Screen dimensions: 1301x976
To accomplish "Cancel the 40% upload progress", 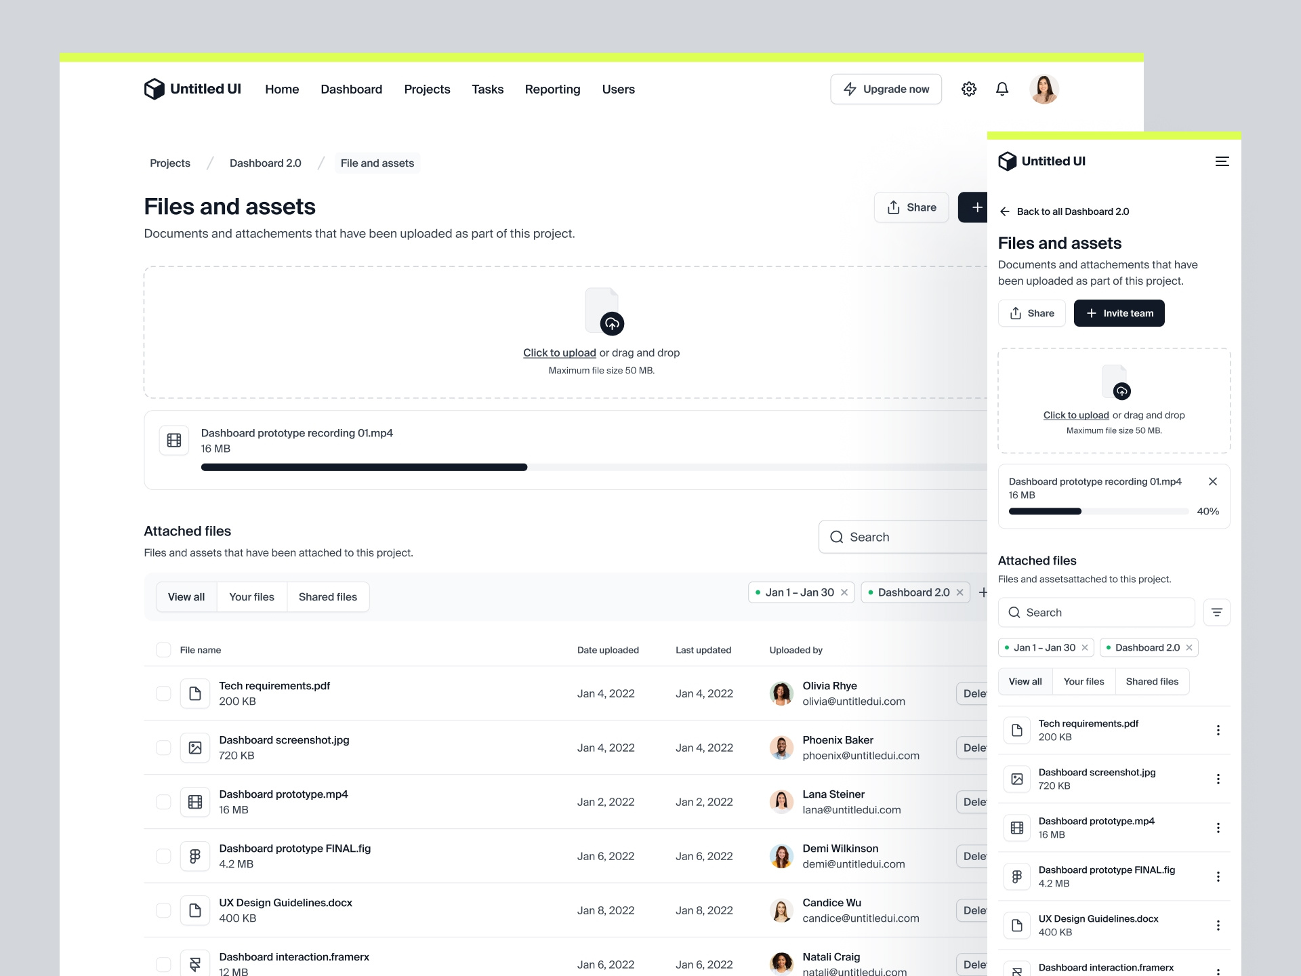I will 1213,481.
